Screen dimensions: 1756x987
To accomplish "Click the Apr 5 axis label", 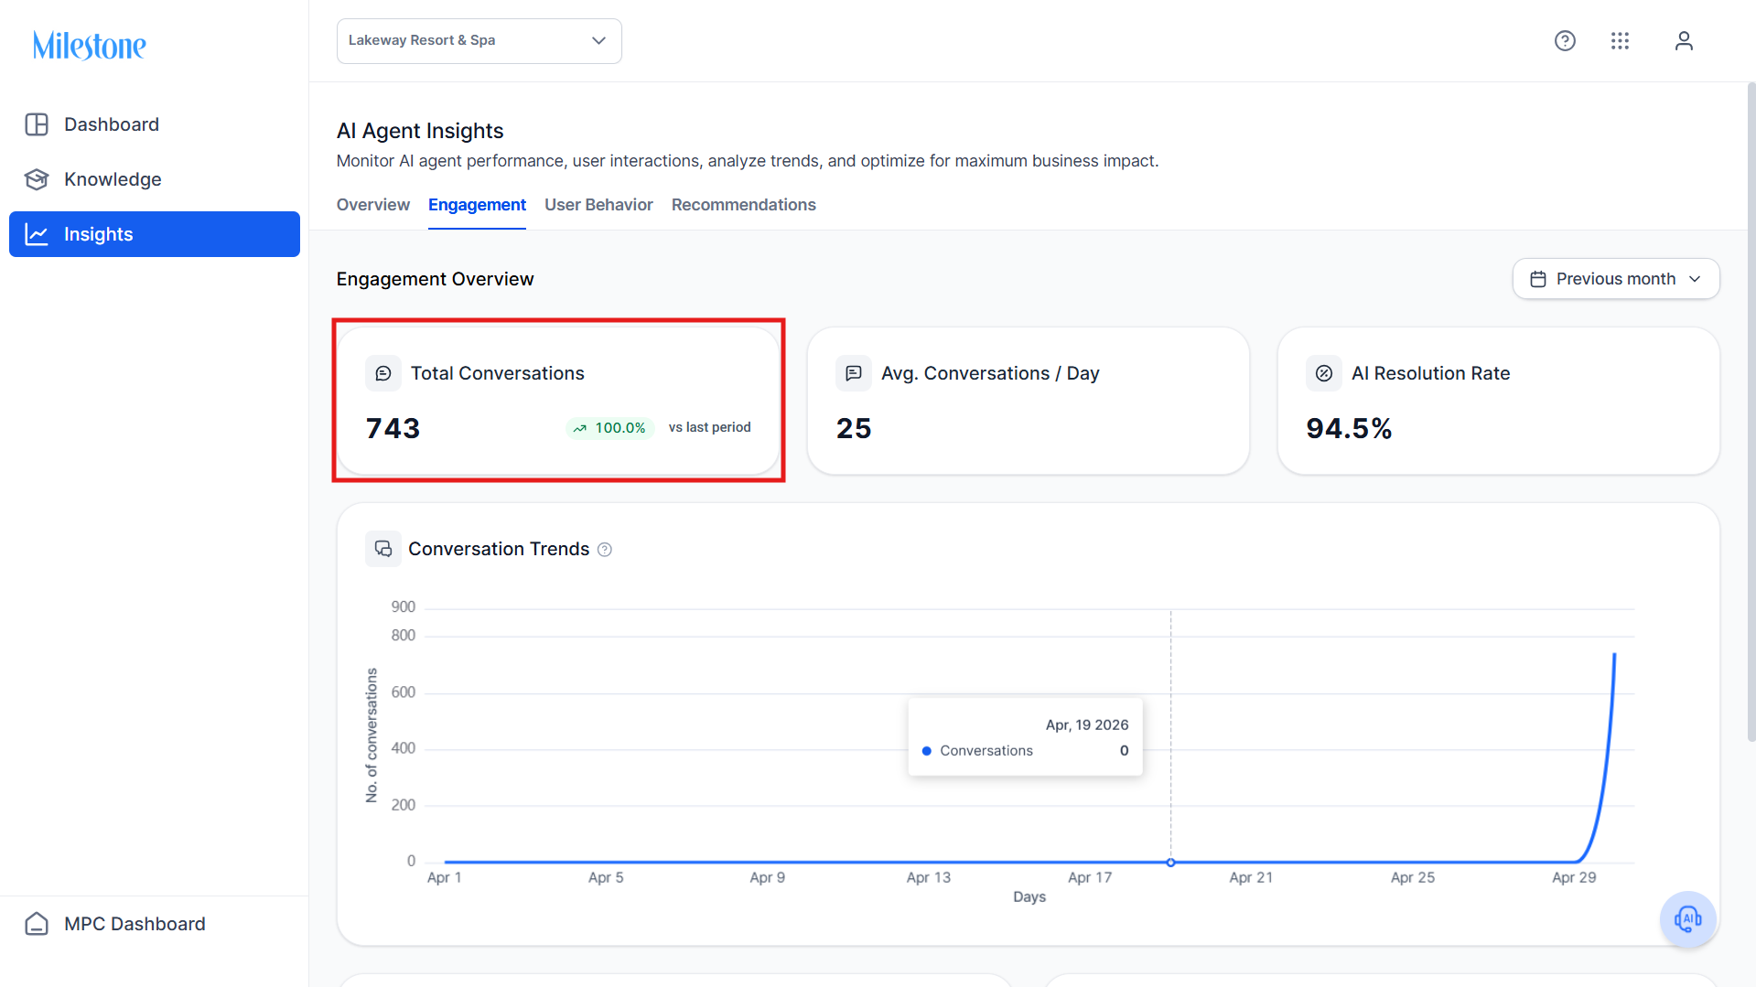I will point(606,878).
